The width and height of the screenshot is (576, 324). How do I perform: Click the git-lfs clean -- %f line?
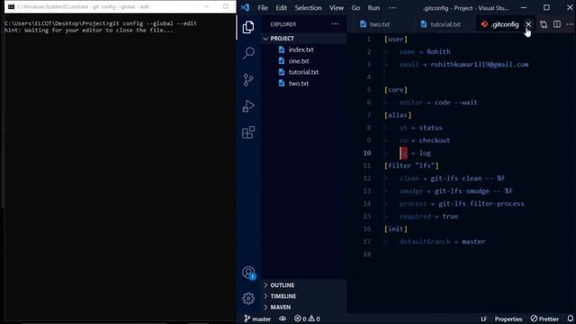click(452, 178)
